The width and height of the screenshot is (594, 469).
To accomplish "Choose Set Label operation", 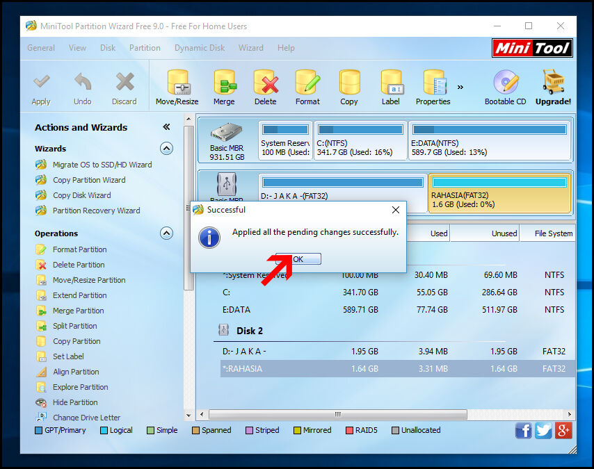I will point(68,356).
